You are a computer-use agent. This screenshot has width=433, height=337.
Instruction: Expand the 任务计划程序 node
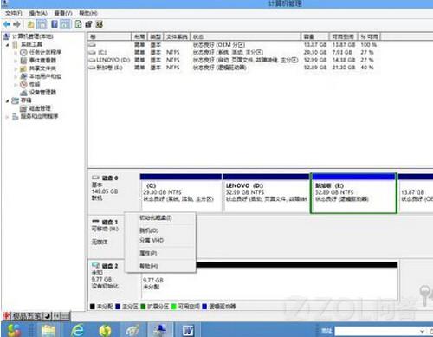(16, 53)
